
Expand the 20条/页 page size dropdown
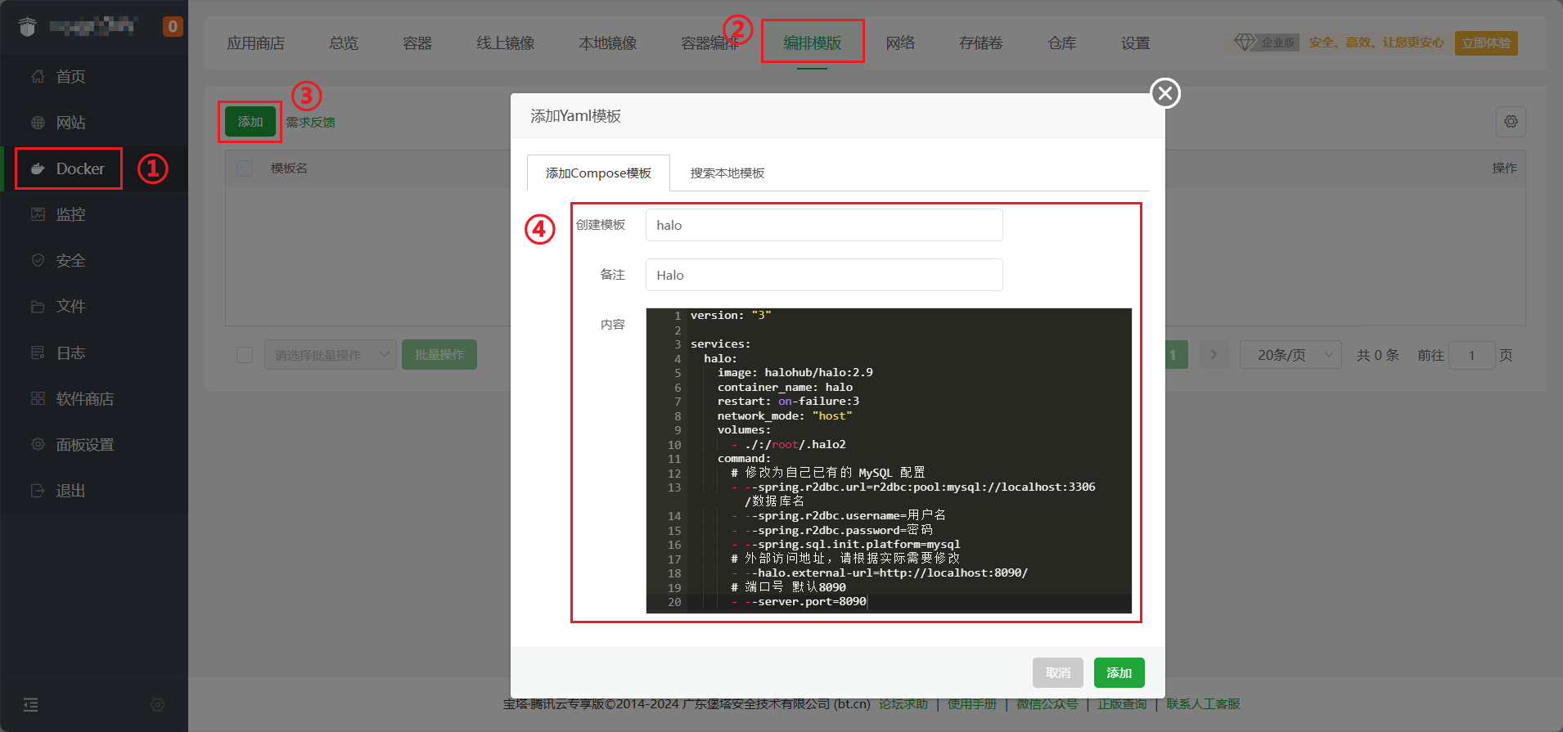(1290, 355)
